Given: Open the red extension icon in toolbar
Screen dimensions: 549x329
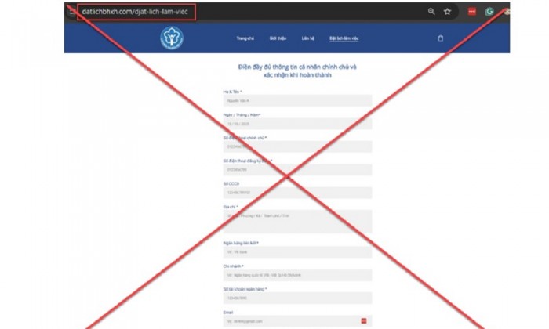Looking at the screenshot, I should (472, 12).
